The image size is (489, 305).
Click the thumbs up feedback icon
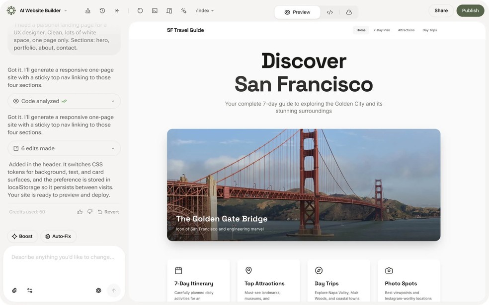pyautogui.click(x=80, y=212)
